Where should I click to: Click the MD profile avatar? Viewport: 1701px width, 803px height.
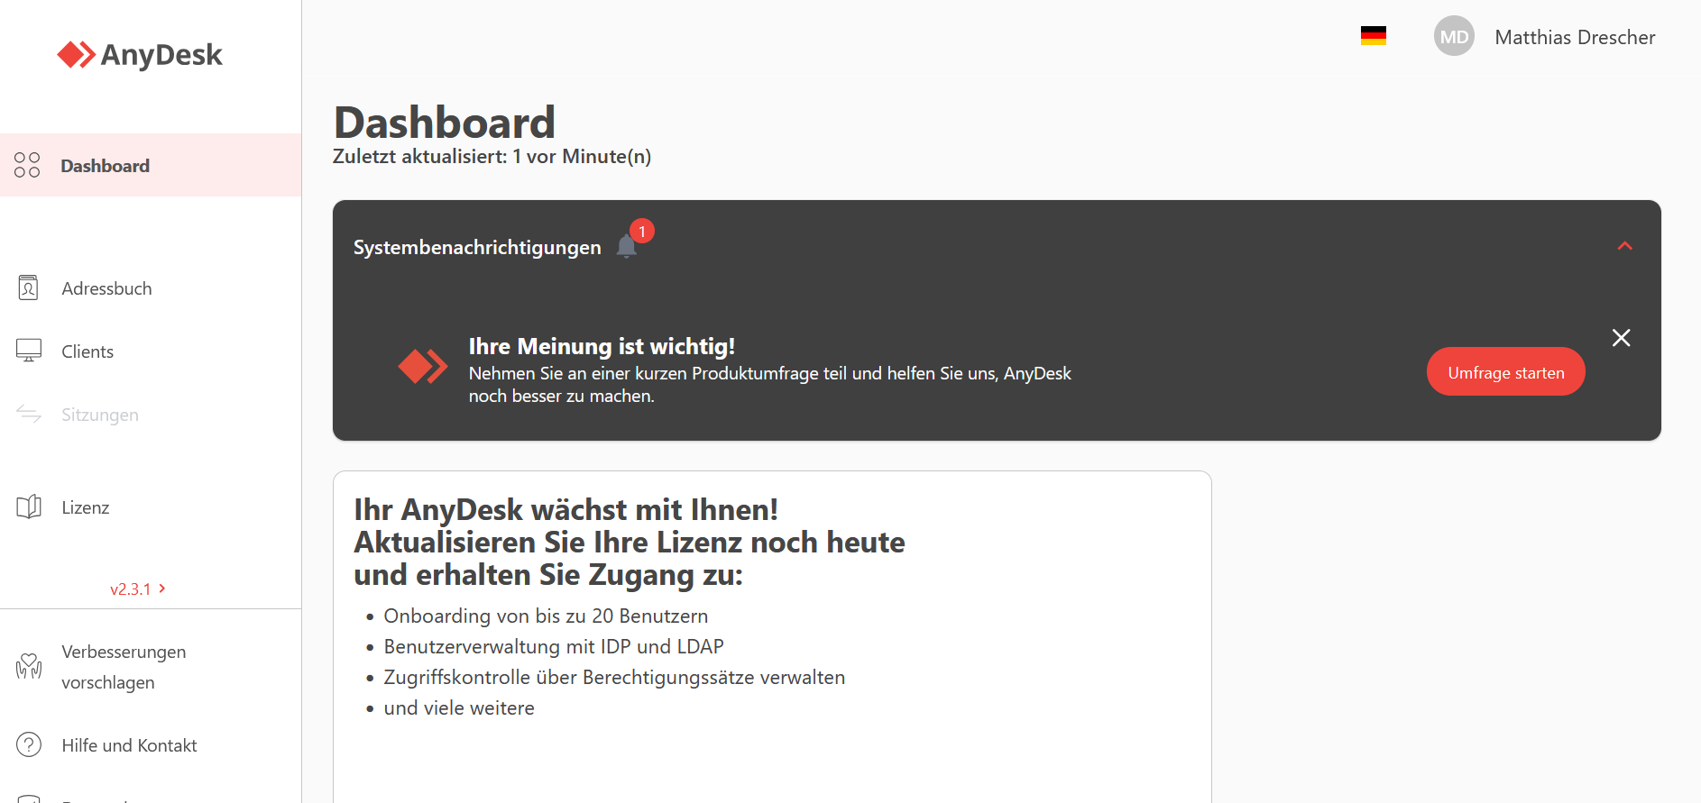click(1454, 36)
